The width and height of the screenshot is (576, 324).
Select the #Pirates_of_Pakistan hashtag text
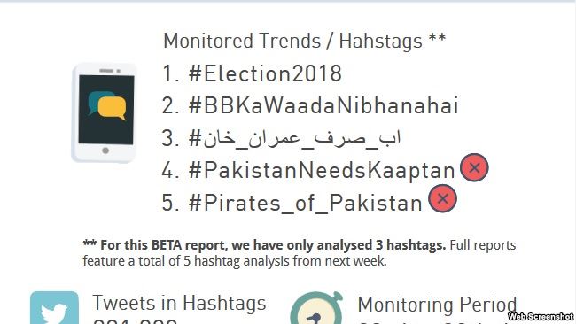click(305, 203)
